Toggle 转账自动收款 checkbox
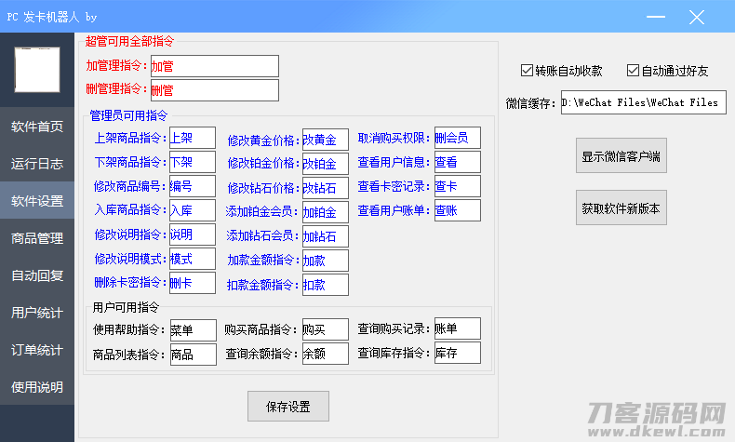Viewport: 735px width, 442px height. pos(527,71)
